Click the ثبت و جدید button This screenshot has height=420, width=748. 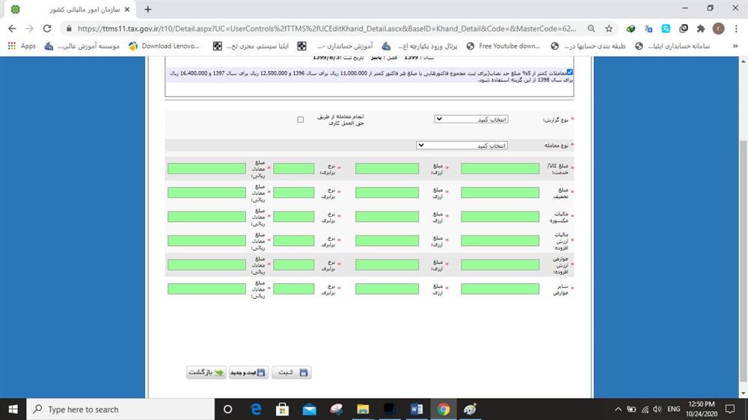(x=248, y=372)
